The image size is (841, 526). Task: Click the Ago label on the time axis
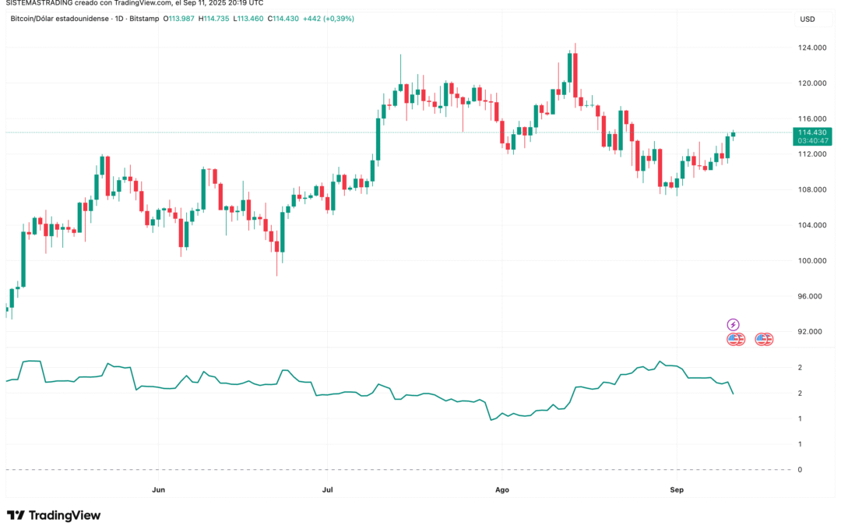pyautogui.click(x=501, y=489)
